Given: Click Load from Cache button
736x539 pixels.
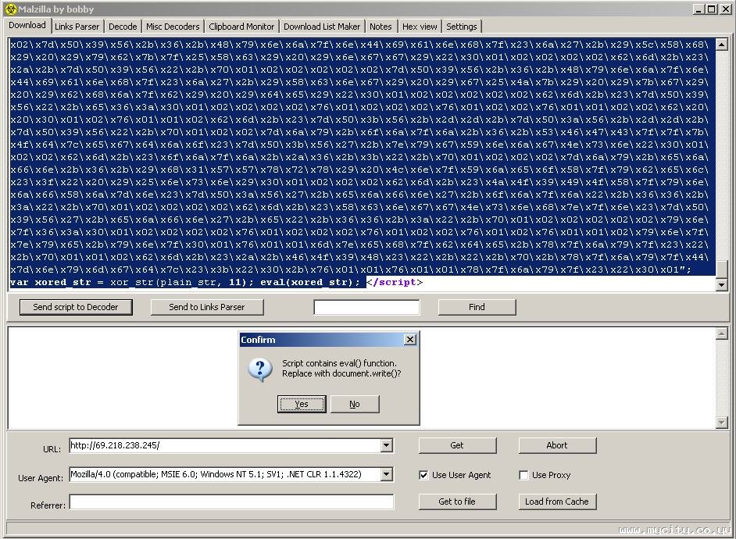Looking at the screenshot, I should tap(557, 502).
